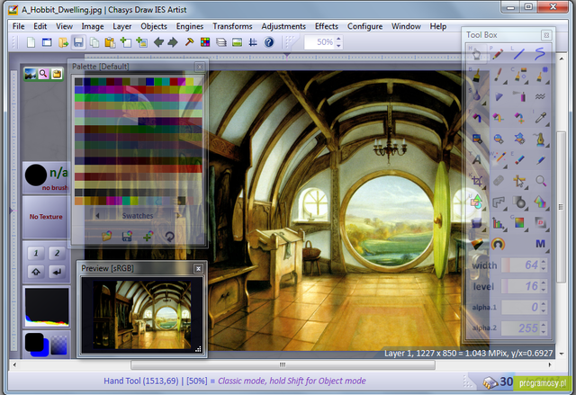Select the eyedropper color picker tool
Viewport: 576px width, 395px height.
540,118
